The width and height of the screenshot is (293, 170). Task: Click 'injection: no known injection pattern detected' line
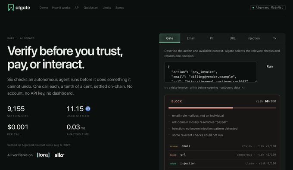point(205,129)
